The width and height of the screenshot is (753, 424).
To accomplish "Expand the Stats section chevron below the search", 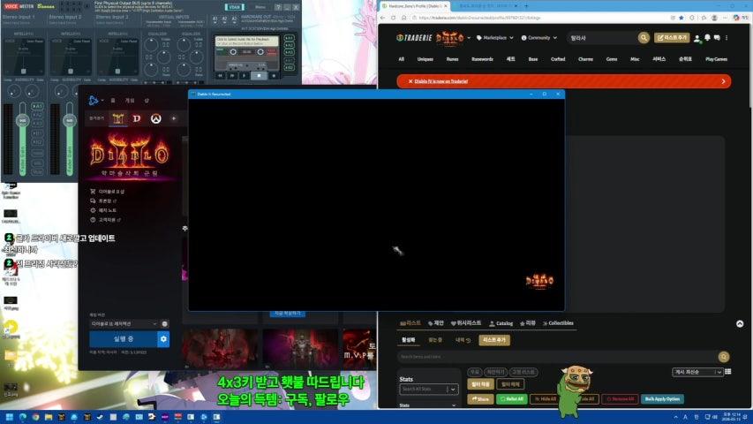I will pos(454,405).
